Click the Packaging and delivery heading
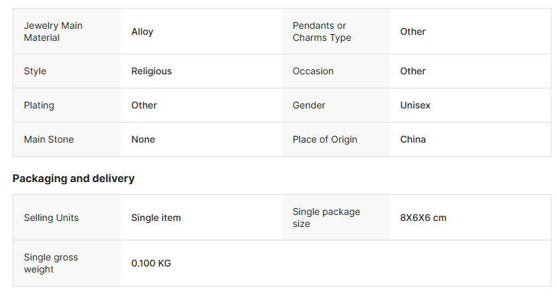The image size is (556, 304). [x=73, y=178]
